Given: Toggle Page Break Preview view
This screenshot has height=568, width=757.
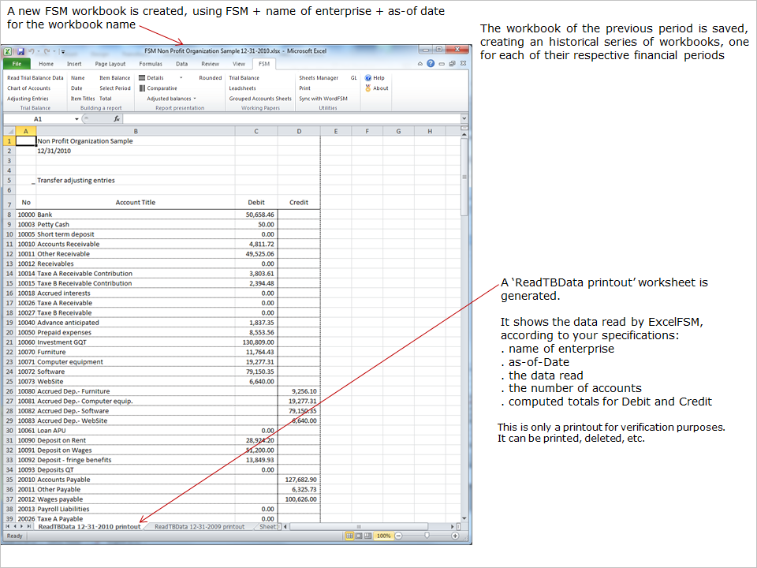Looking at the screenshot, I should coord(368,536).
